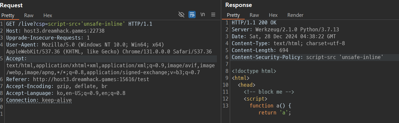Click the Response panel title
The height and width of the screenshot is (123, 399).
238,5
